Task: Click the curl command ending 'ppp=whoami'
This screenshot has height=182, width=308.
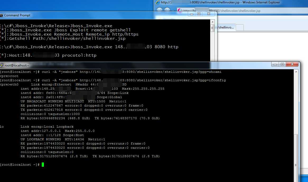Action: 111,72
